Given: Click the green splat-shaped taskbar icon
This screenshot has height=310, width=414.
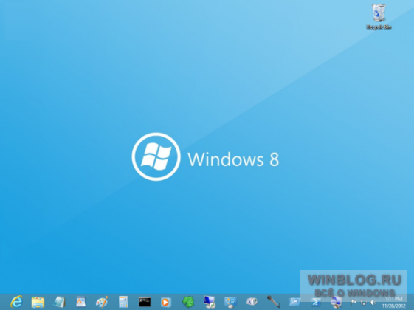Looking at the screenshot, I should pos(188,302).
